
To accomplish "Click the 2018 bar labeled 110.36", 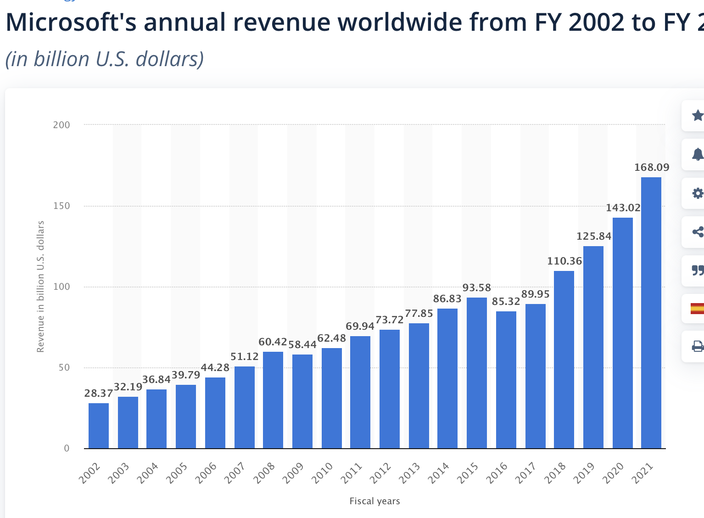I will [x=564, y=360].
